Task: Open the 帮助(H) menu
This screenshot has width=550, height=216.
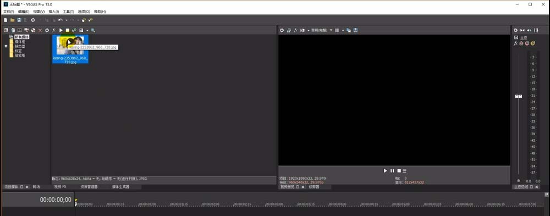Action: (100, 12)
